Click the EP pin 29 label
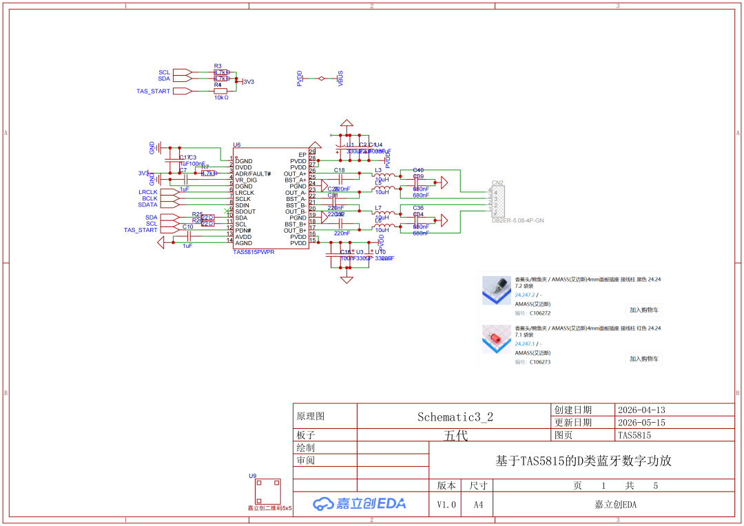Screen dimensions: 744x526 click(x=302, y=155)
